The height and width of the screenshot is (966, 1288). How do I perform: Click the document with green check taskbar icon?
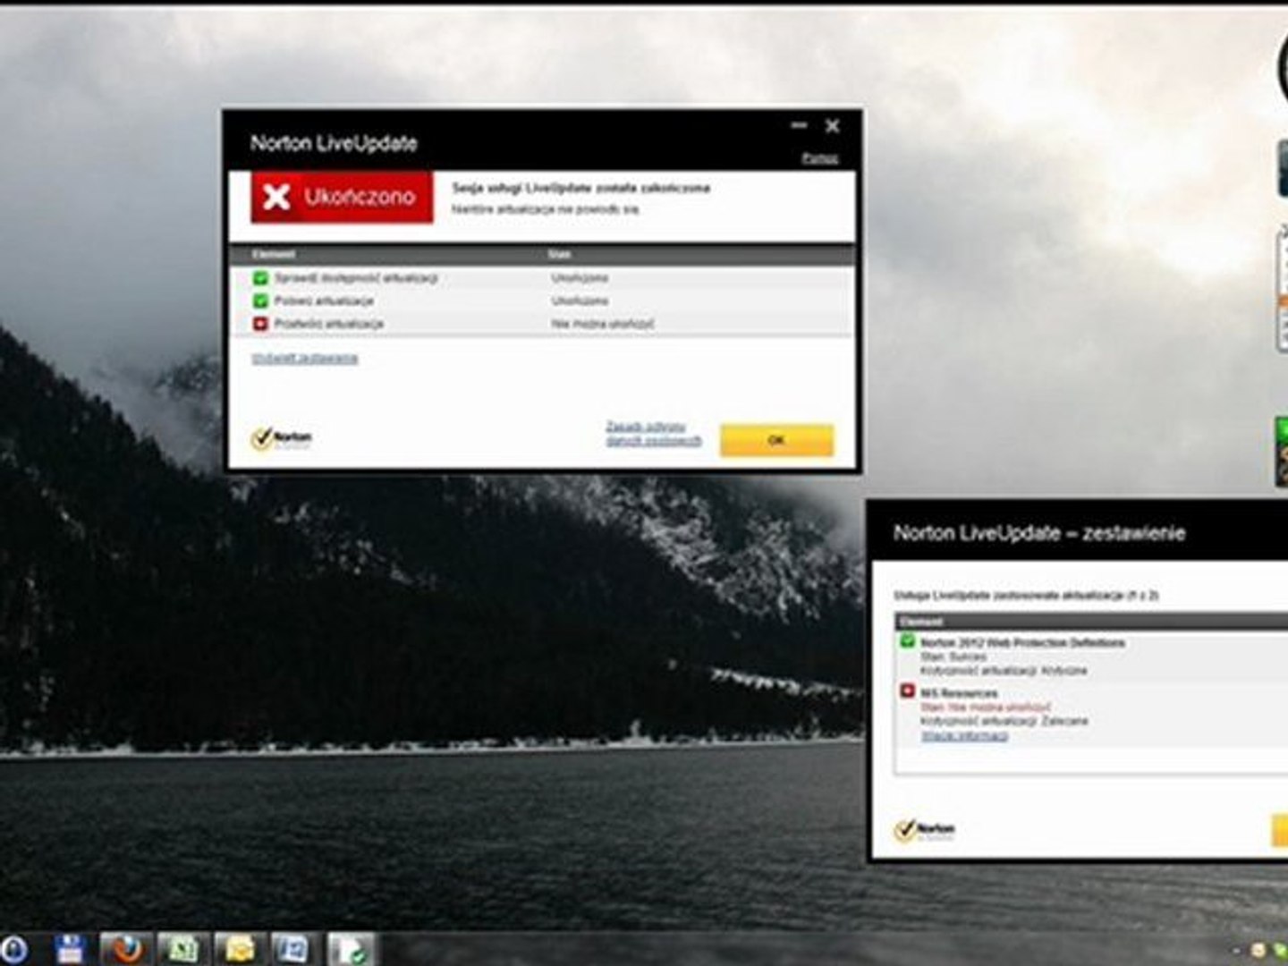[x=350, y=949]
